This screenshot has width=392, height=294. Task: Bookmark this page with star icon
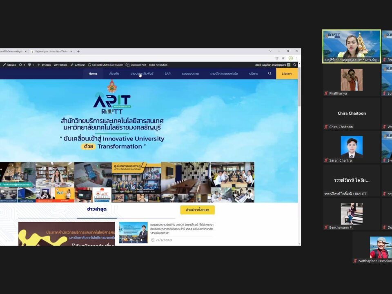point(283,58)
